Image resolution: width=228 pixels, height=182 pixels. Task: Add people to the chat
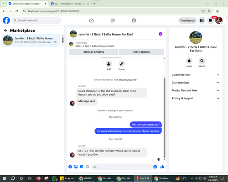(109, 64)
